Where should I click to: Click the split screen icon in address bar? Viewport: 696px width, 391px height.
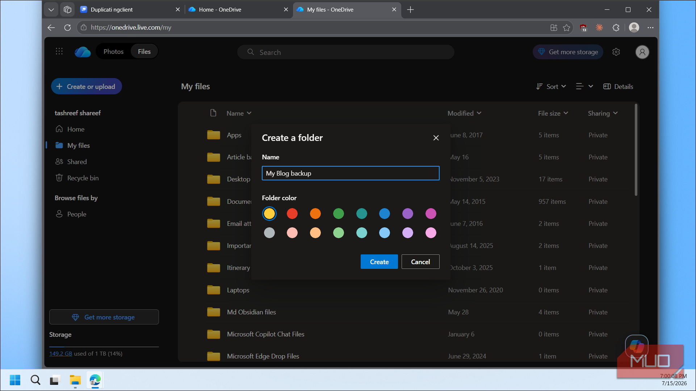tap(553, 27)
